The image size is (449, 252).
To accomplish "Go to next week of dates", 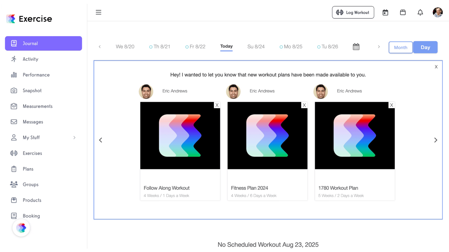I will click(x=379, y=47).
